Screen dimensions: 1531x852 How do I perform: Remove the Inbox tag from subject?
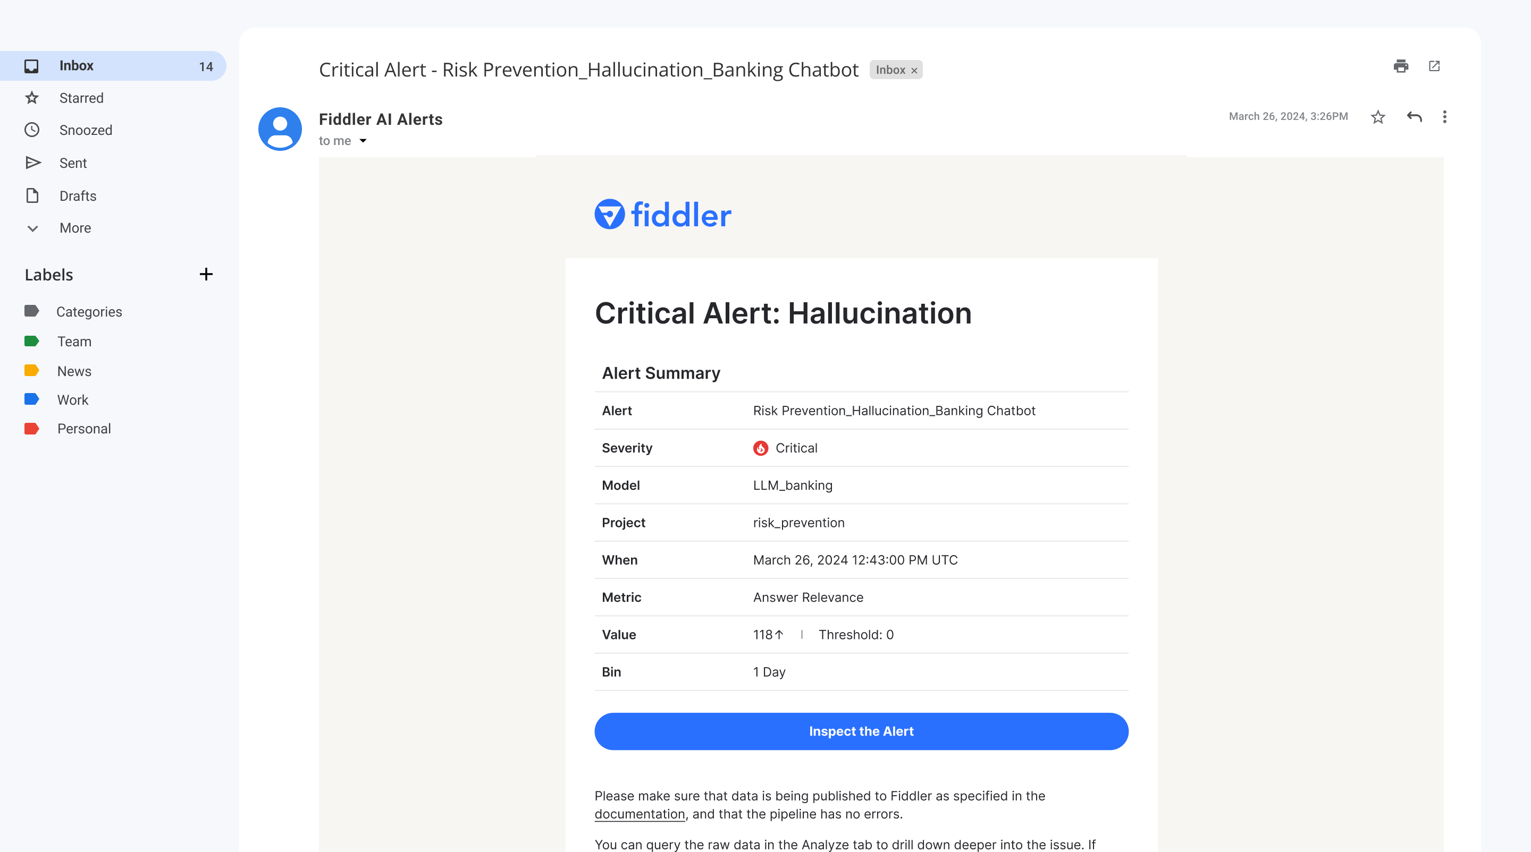914,71
